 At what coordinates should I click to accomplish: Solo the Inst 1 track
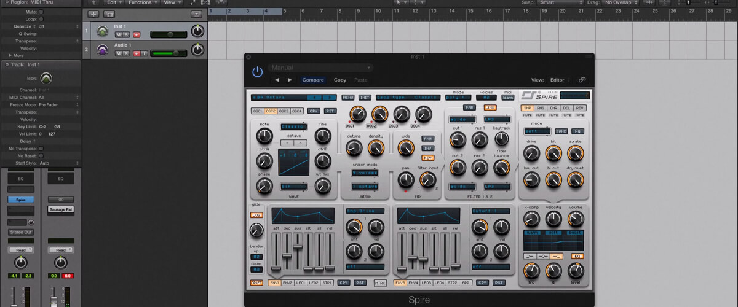tap(126, 35)
